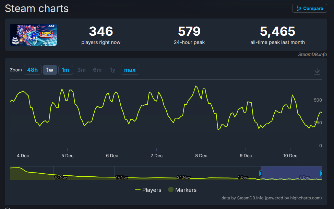This screenshot has width=334, height=209.
Task: Click the 24 Nov navigator label
Action: pyautogui.click(x=183, y=177)
